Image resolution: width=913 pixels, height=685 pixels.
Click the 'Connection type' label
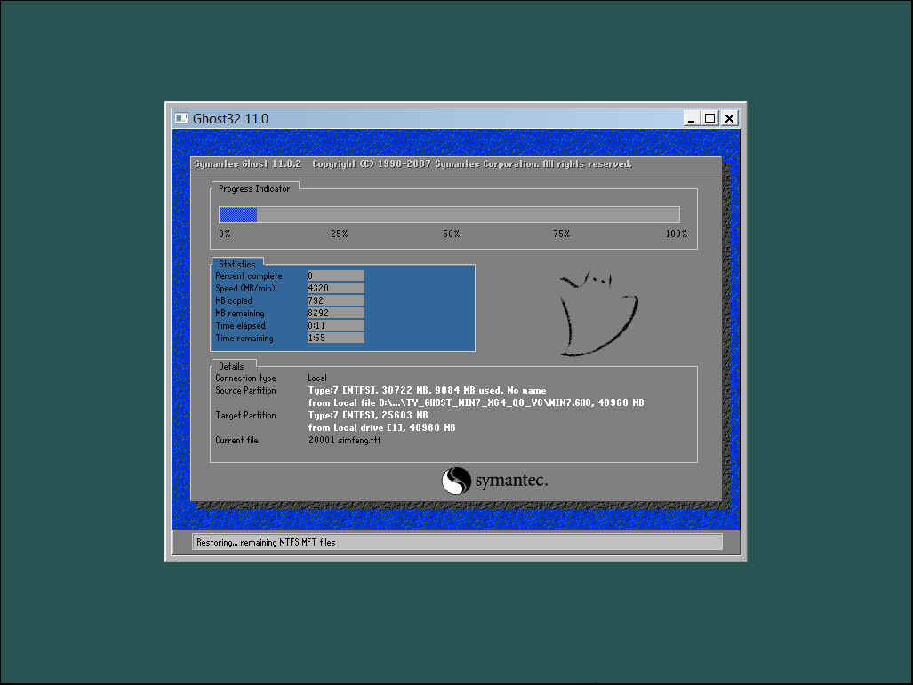245,378
